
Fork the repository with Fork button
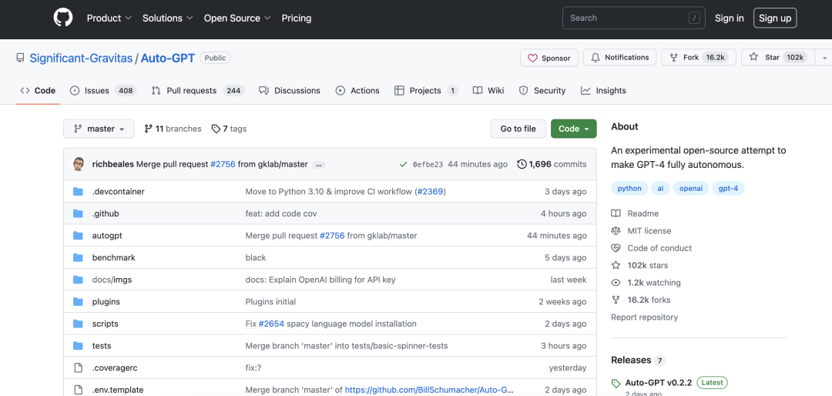pyautogui.click(x=698, y=57)
